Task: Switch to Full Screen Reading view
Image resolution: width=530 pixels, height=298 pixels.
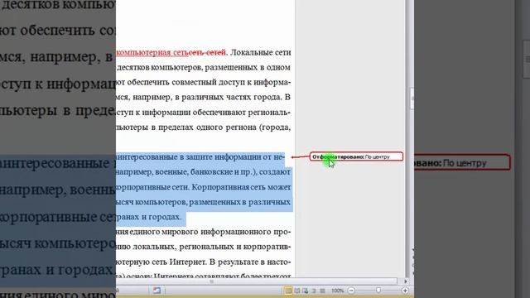Action: click(x=296, y=291)
